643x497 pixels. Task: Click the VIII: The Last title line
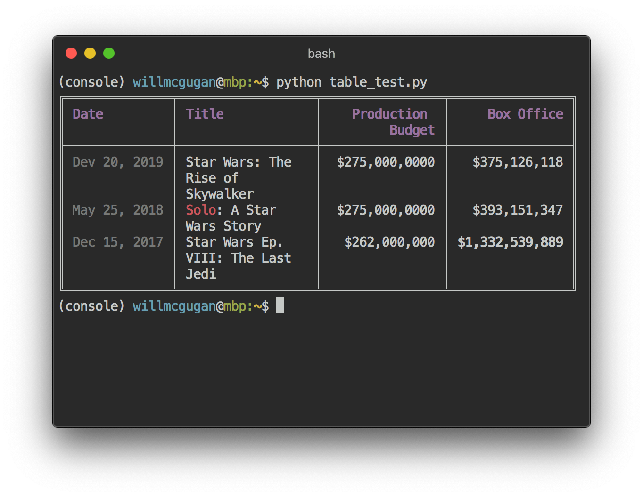pyautogui.click(x=238, y=258)
